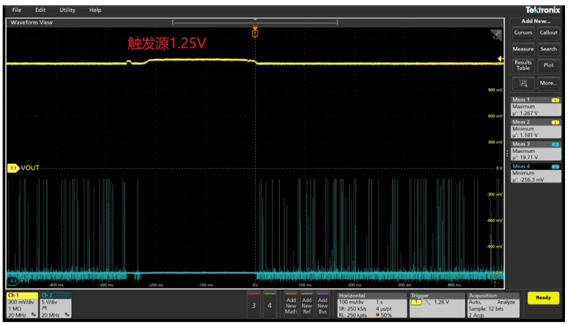The image size is (569, 324).
Task: Open the File menu
Action: click(16, 10)
